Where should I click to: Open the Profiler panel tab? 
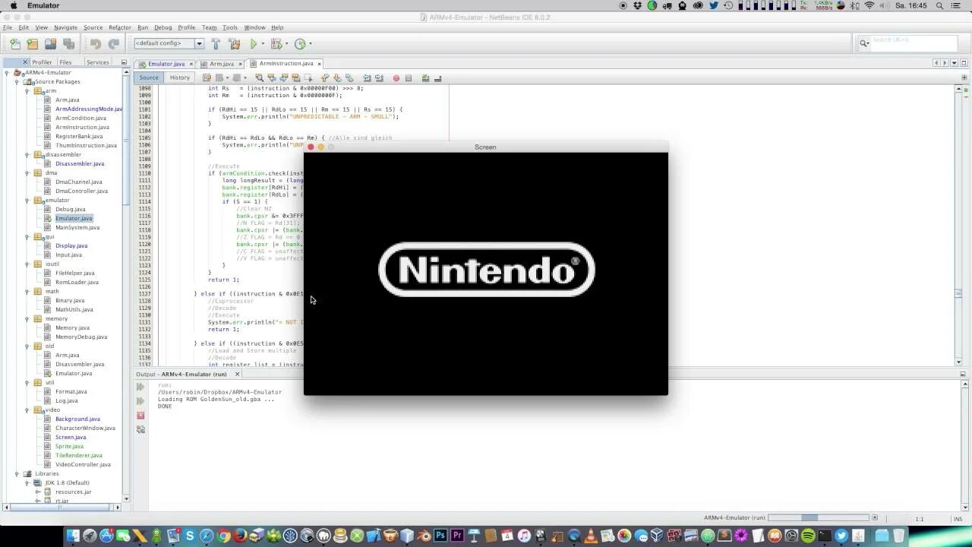[42, 62]
